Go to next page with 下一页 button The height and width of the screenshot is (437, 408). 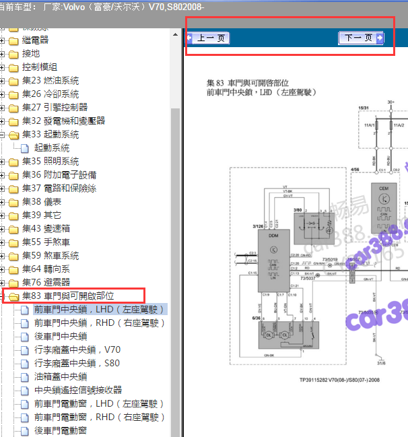point(361,38)
